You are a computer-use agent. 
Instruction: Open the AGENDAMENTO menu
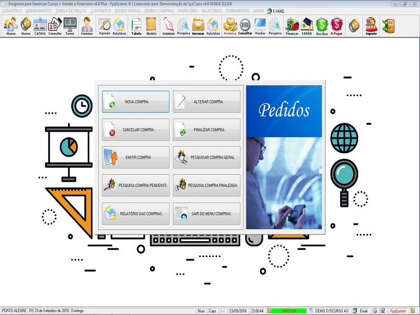coord(38,11)
